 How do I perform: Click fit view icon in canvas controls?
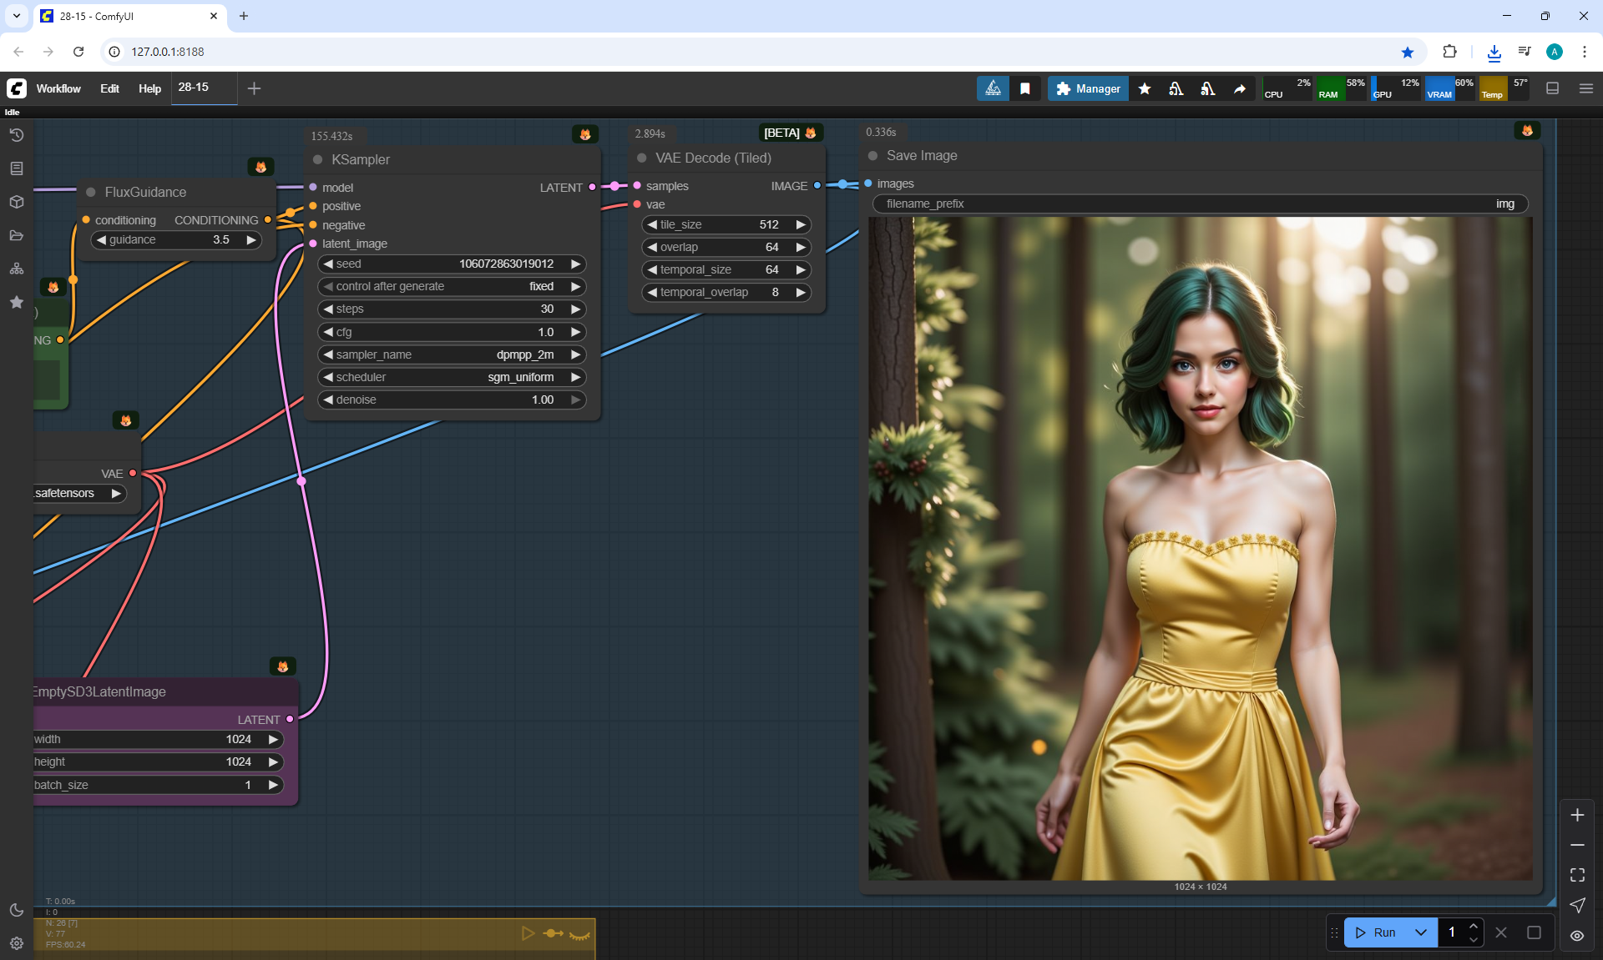pos(1577,875)
